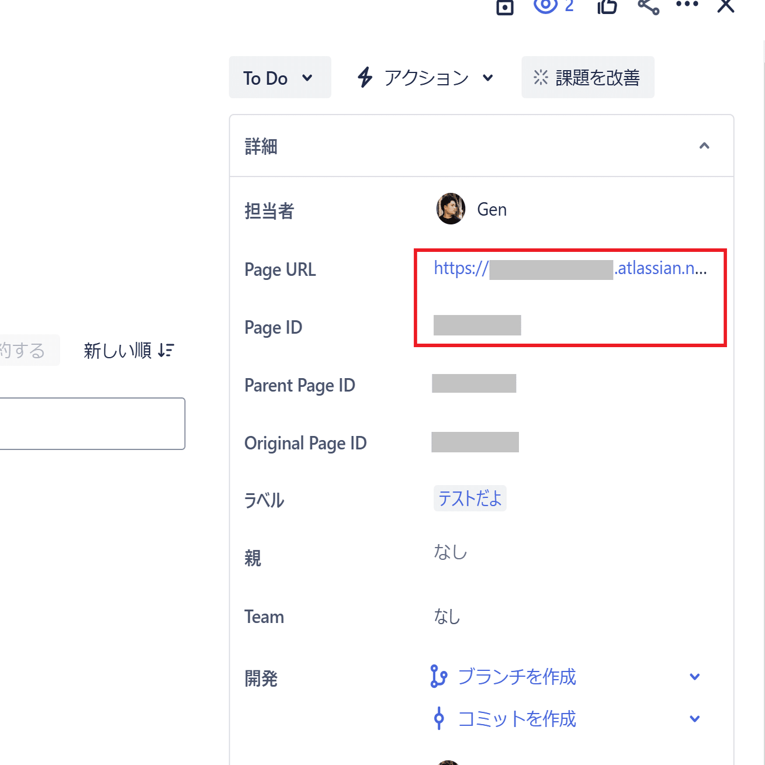Collapse the 詳細 section with its chevron
The height and width of the screenshot is (765, 765).
(x=705, y=146)
